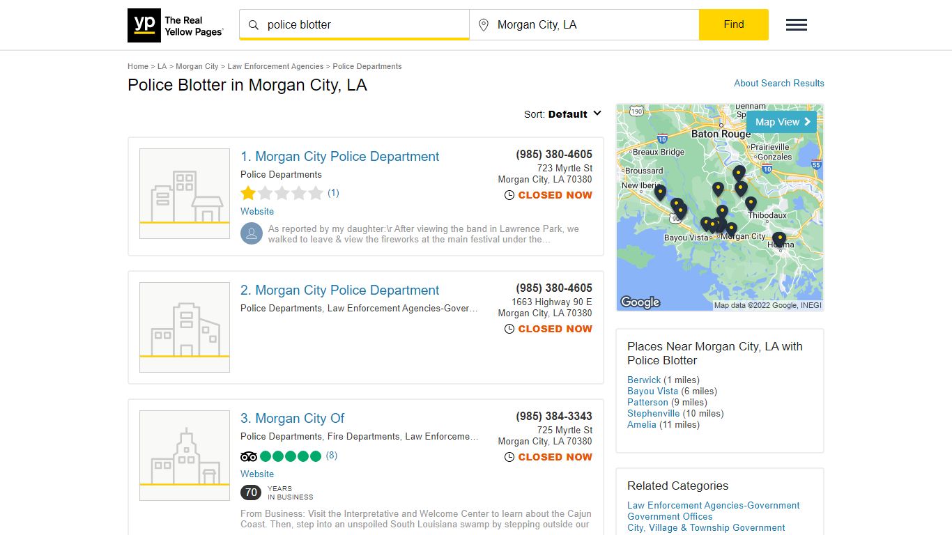The height and width of the screenshot is (535, 952).
Task: Click address 725 Myrtle St
Action: pos(565,430)
